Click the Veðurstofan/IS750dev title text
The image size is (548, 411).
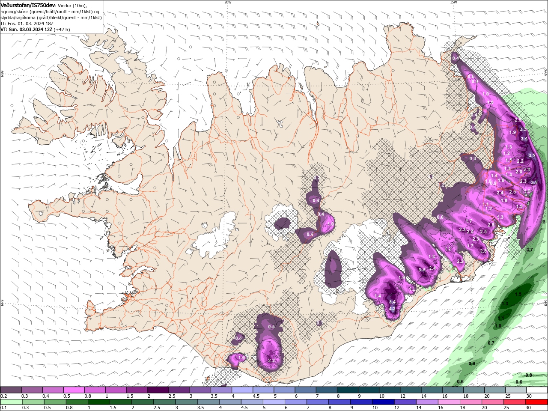[x=28, y=5]
